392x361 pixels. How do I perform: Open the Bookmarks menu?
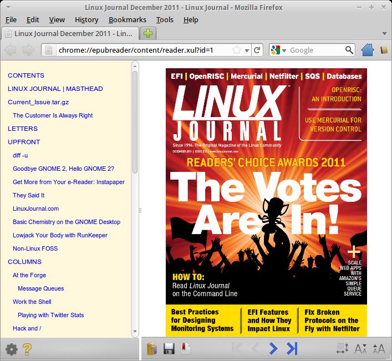click(x=127, y=19)
